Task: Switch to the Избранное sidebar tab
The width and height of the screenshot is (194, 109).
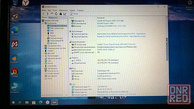Action: coord(53,18)
